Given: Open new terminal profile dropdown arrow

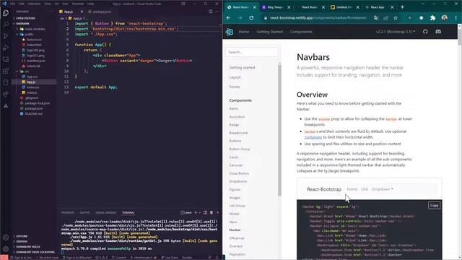Looking at the screenshot, I should click(x=200, y=212).
